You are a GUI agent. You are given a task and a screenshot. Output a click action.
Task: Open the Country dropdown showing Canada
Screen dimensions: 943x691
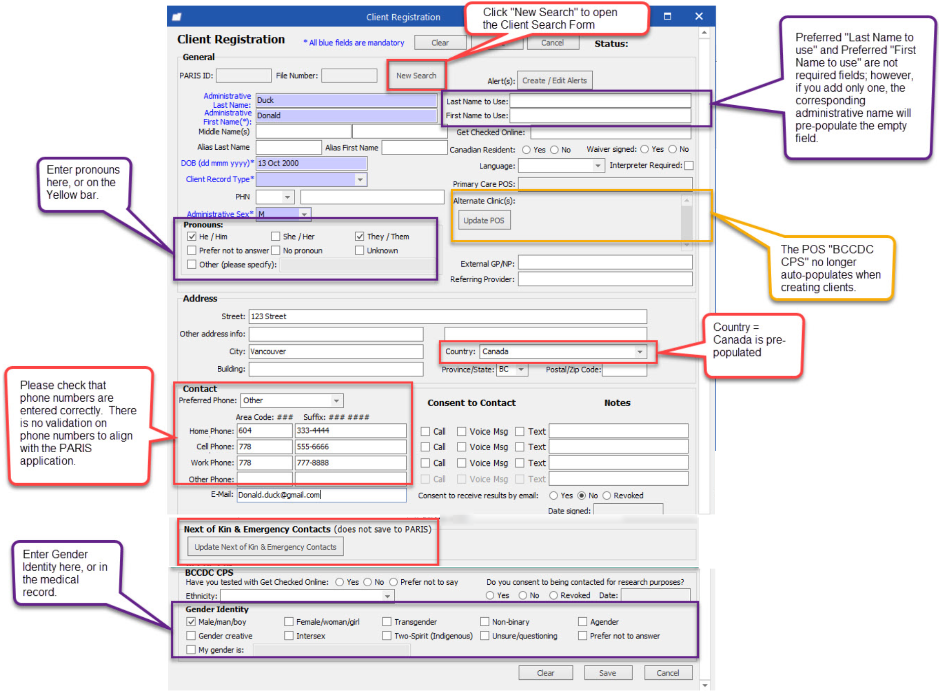(640, 352)
